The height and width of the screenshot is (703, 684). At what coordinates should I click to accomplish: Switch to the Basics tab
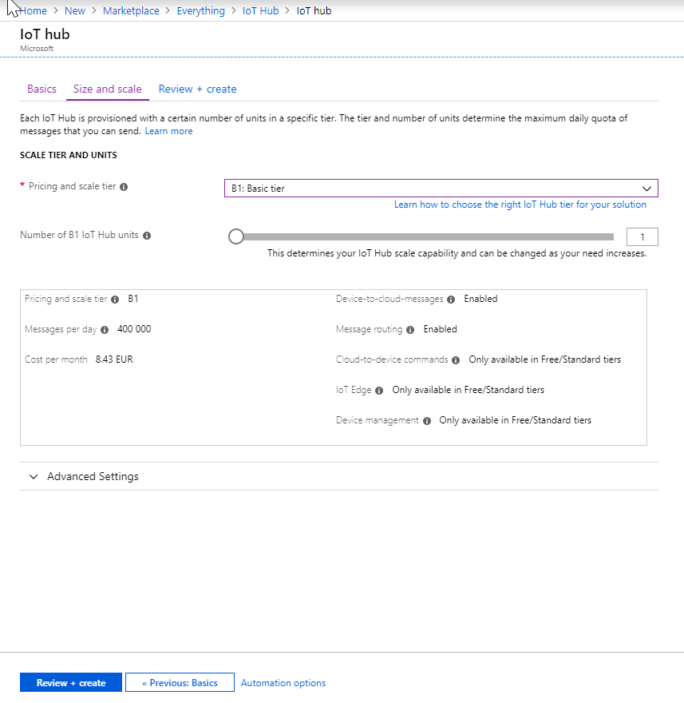coord(42,89)
